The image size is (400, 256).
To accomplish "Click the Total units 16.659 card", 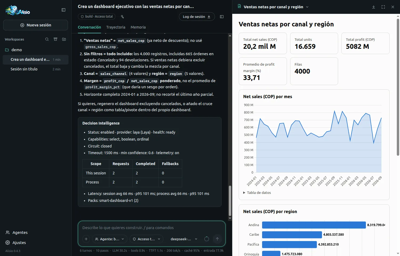I will pyautogui.click(x=314, y=43).
